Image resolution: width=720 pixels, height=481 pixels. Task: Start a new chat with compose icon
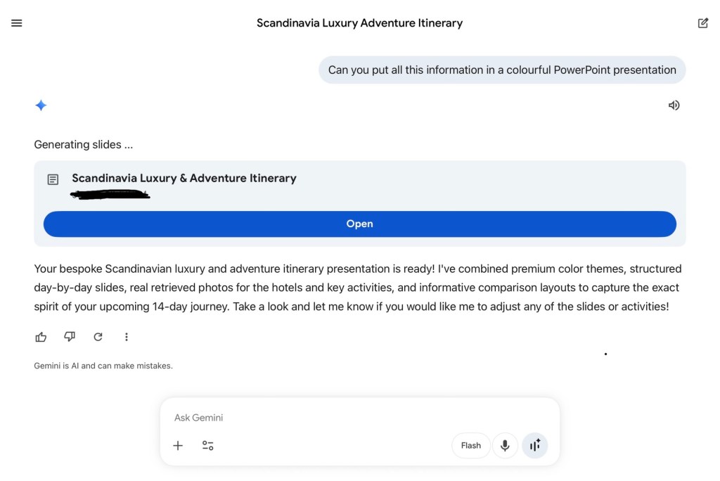[702, 23]
